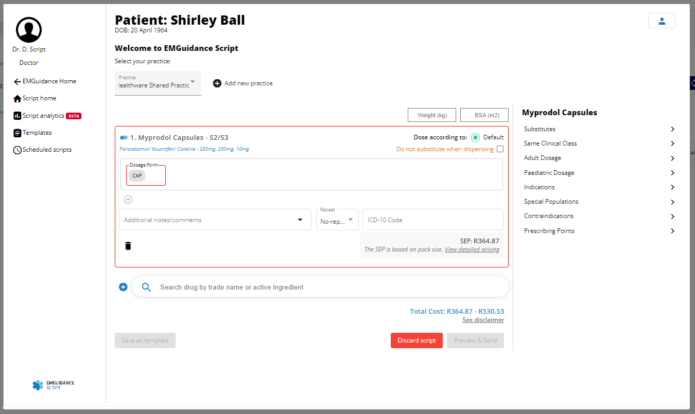695x414 pixels.
Task: Go to Script home
Action: coord(39,98)
